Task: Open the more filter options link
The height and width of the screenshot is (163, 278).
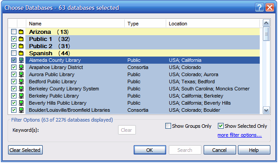Action: coord(240,135)
